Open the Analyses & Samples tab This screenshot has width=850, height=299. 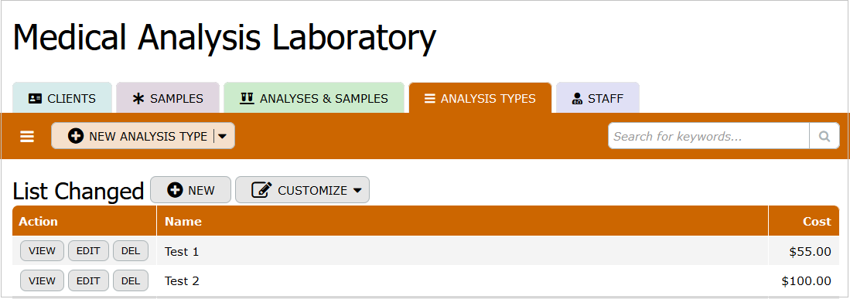314,98
